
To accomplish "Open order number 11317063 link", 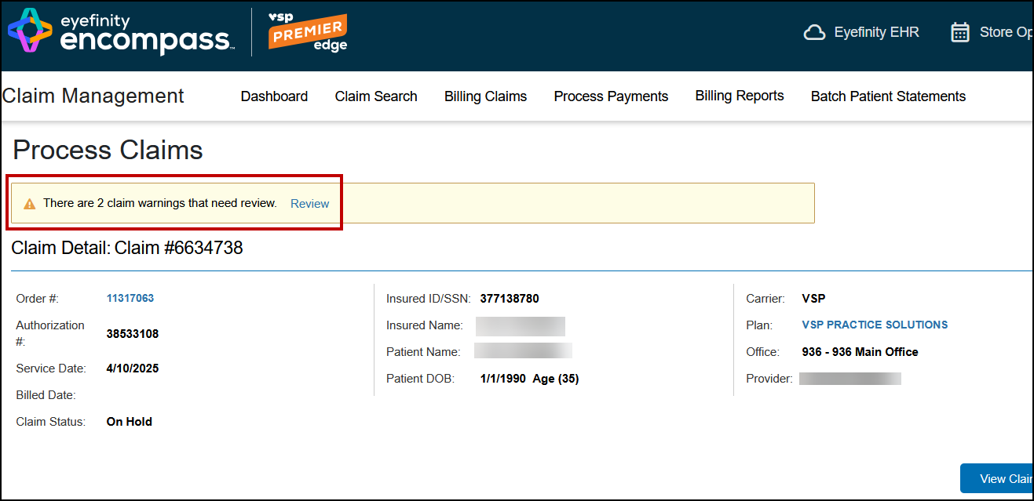I will point(130,298).
